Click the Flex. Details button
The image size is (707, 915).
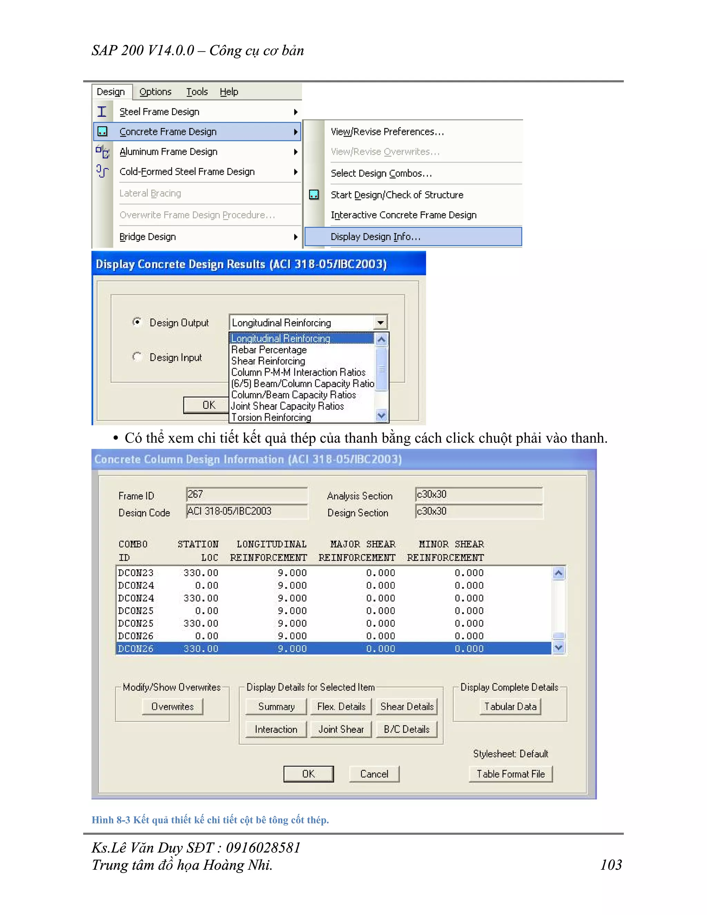pyautogui.click(x=341, y=707)
